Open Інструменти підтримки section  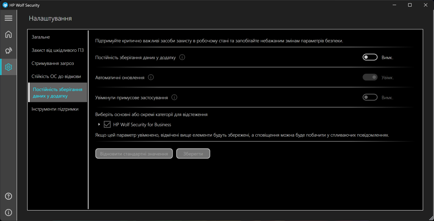[55, 109]
